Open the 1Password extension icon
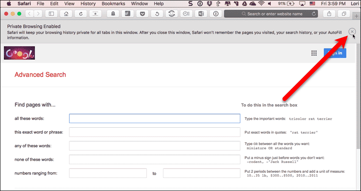361x191 pixels. click(x=216, y=14)
